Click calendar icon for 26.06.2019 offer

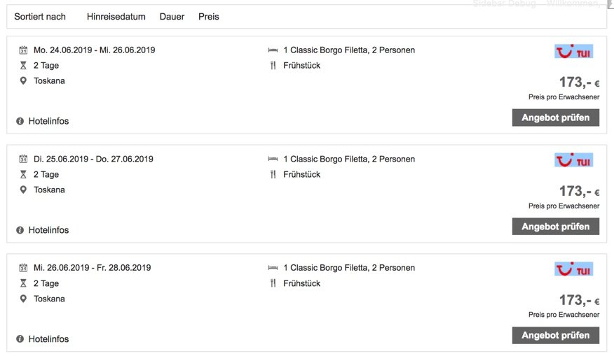pyautogui.click(x=23, y=269)
